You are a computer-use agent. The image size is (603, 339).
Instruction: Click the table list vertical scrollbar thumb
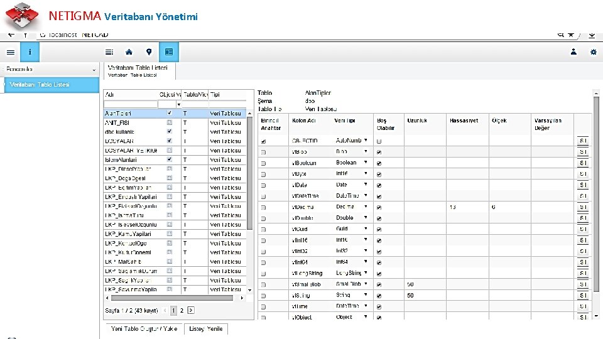click(249, 173)
